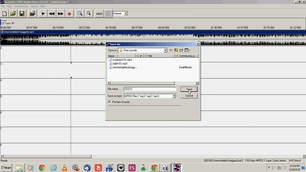
Task: Go up one folder level
Action: [x=176, y=50]
